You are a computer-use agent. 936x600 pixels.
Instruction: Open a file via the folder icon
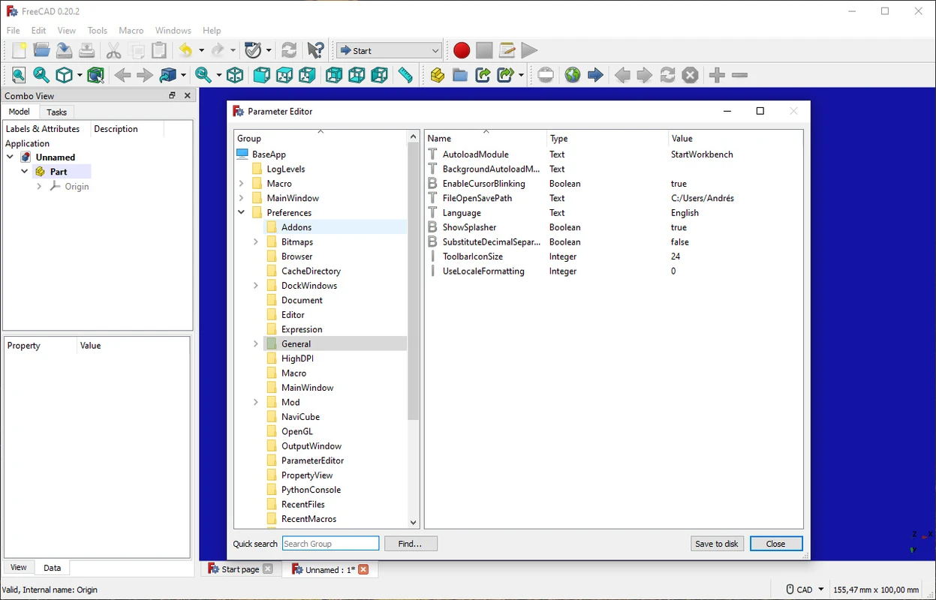(41, 50)
